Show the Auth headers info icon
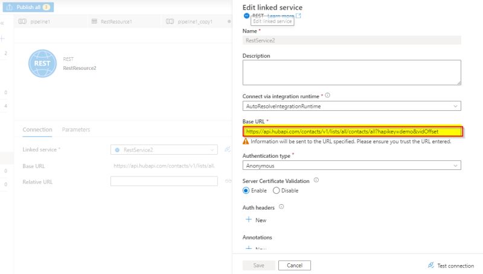The image size is (483, 274). [281, 207]
